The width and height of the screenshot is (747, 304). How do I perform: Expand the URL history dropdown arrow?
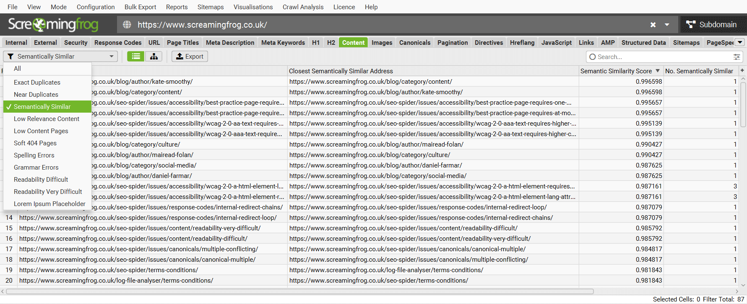(667, 25)
